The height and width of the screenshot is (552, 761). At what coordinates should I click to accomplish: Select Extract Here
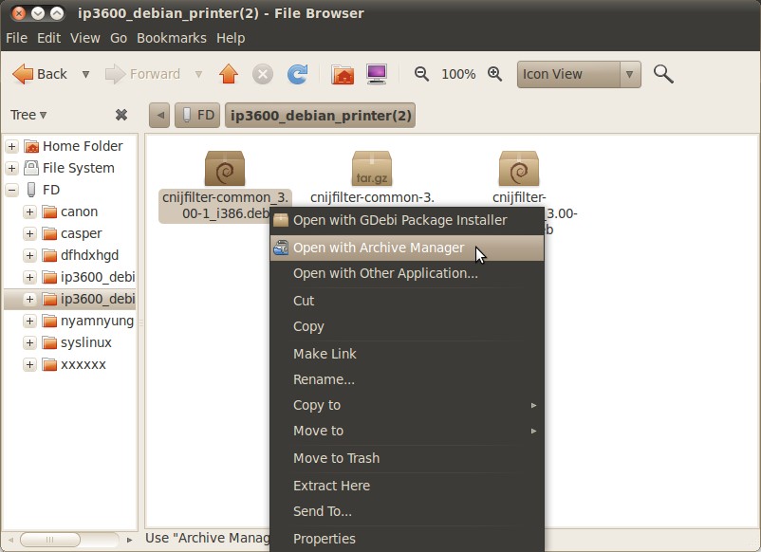point(407,486)
